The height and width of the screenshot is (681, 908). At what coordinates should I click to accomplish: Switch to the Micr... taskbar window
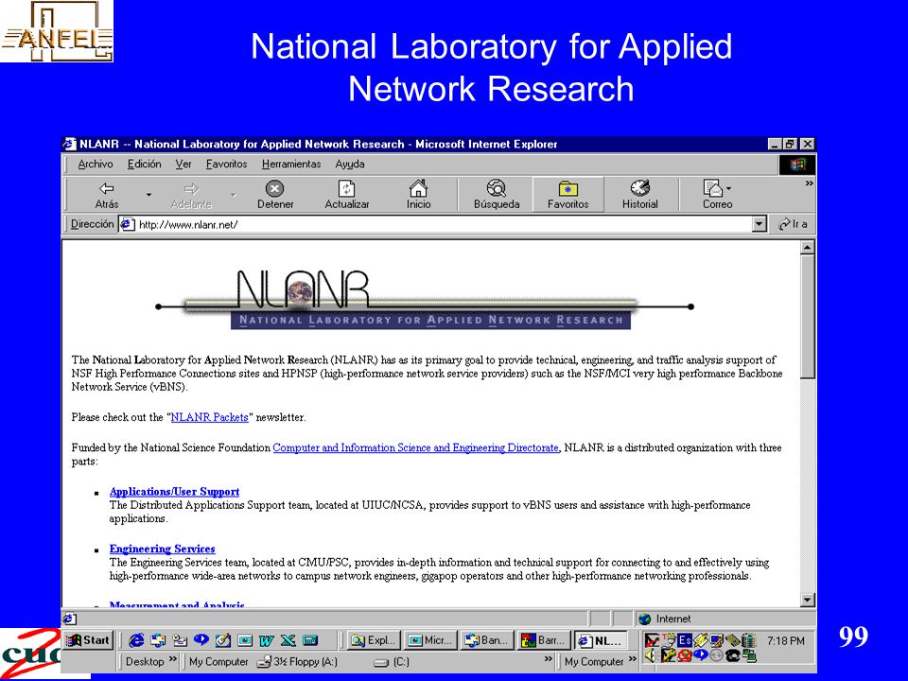pyautogui.click(x=429, y=640)
